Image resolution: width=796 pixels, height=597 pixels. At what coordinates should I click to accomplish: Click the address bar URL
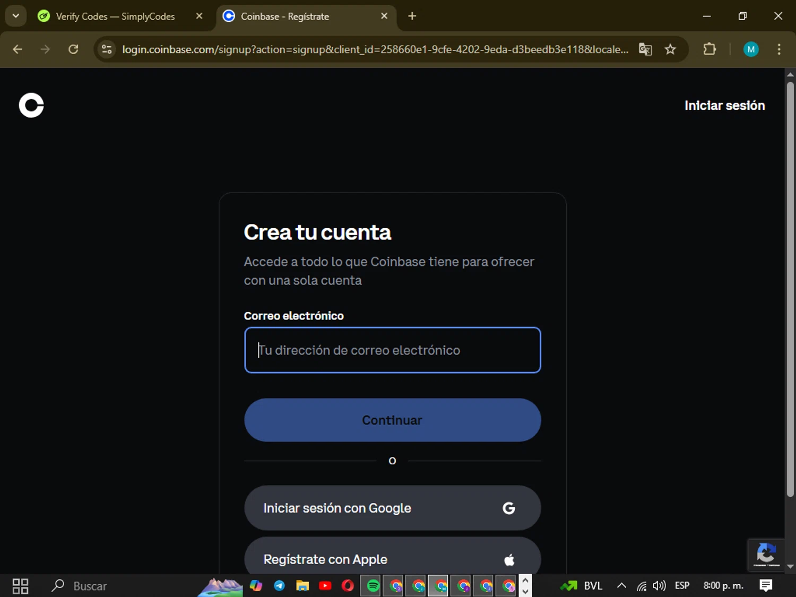[375, 49]
